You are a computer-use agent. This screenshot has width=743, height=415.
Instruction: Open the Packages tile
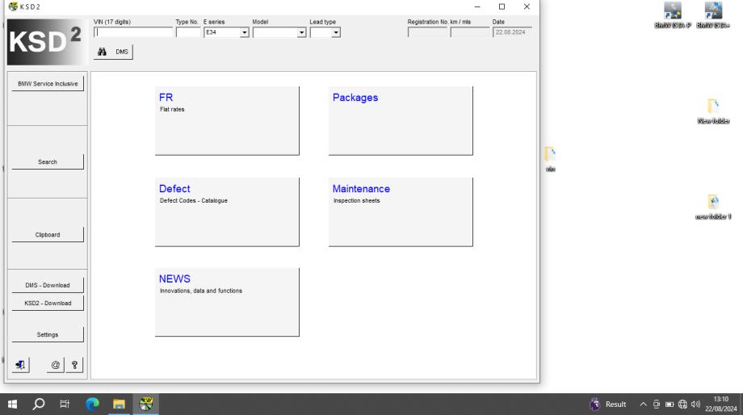click(x=401, y=120)
